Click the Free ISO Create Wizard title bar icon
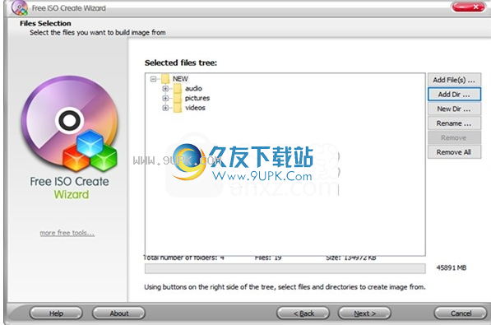491x325 pixels. coord(20,7)
